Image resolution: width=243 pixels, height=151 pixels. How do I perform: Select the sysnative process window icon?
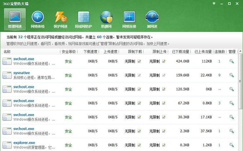click(x=7, y=75)
